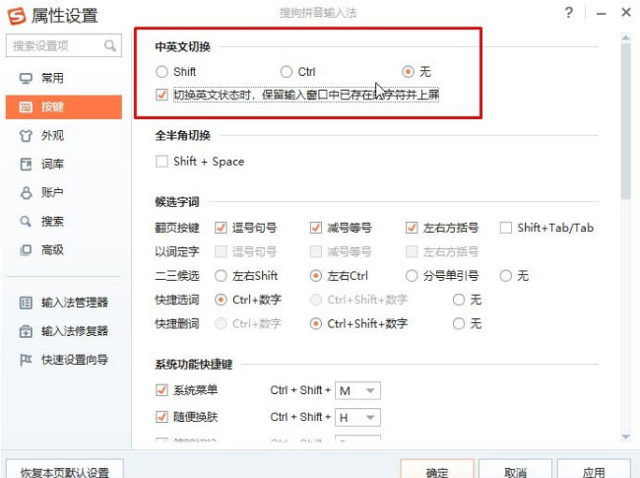Select 左右Shift for 二三候选
Screen dimensions: 640x478
221,276
